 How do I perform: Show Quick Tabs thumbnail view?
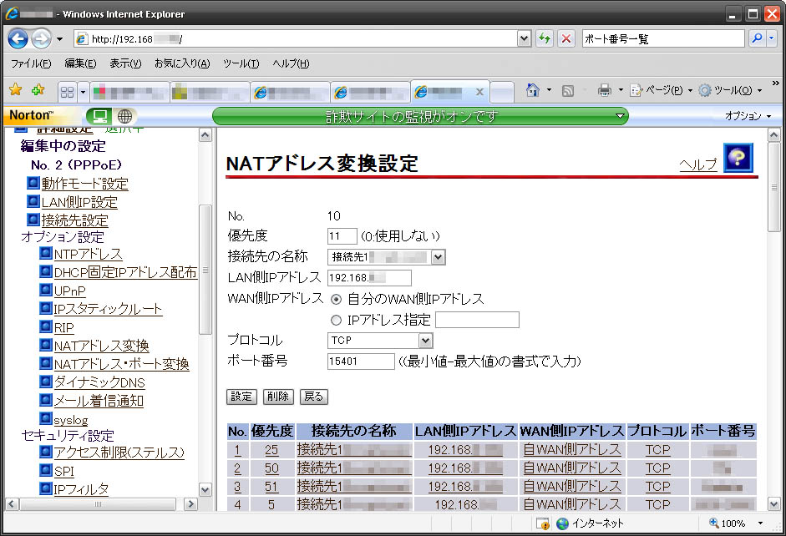(x=67, y=92)
